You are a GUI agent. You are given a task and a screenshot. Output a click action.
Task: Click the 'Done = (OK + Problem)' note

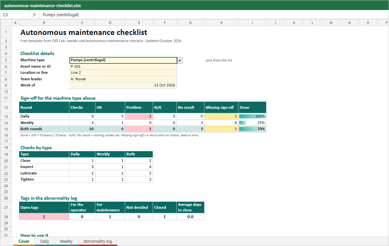110,135
